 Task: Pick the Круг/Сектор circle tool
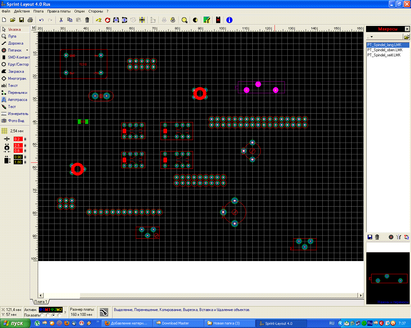[x=15, y=64]
